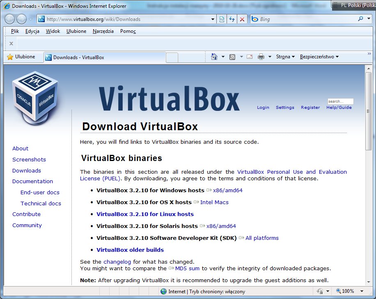Download Windows hosts x86/amd64 link
Image resolution: width=376 pixels, height=299 pixels.
[227, 190]
